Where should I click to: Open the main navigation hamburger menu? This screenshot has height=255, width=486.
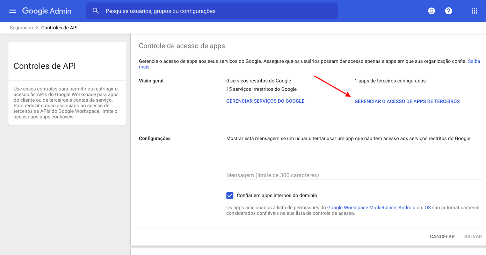(13, 11)
